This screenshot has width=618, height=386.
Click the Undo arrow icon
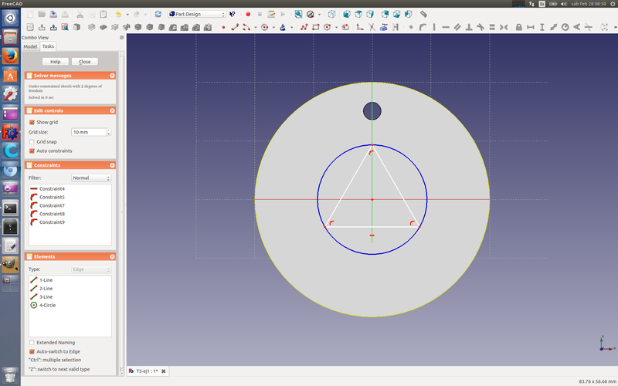pos(118,14)
